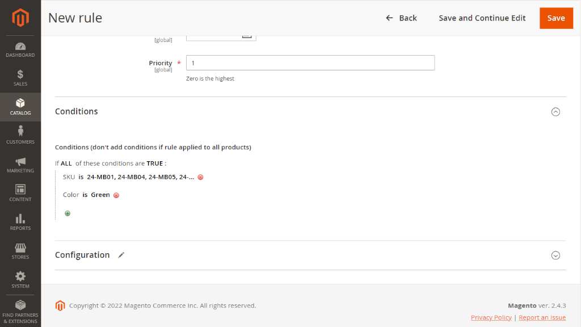Go back with the Back button

(401, 18)
